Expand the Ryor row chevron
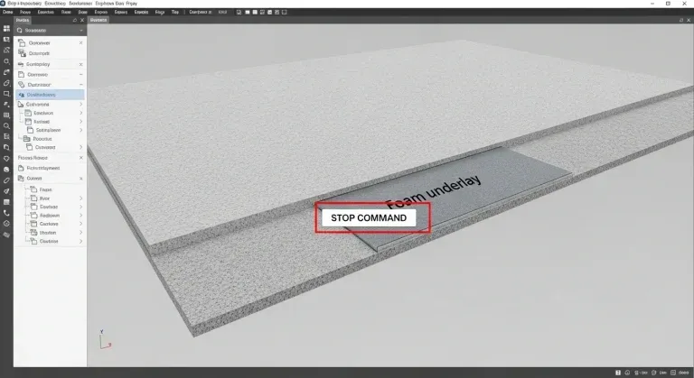This screenshot has width=694, height=378. pyautogui.click(x=81, y=198)
